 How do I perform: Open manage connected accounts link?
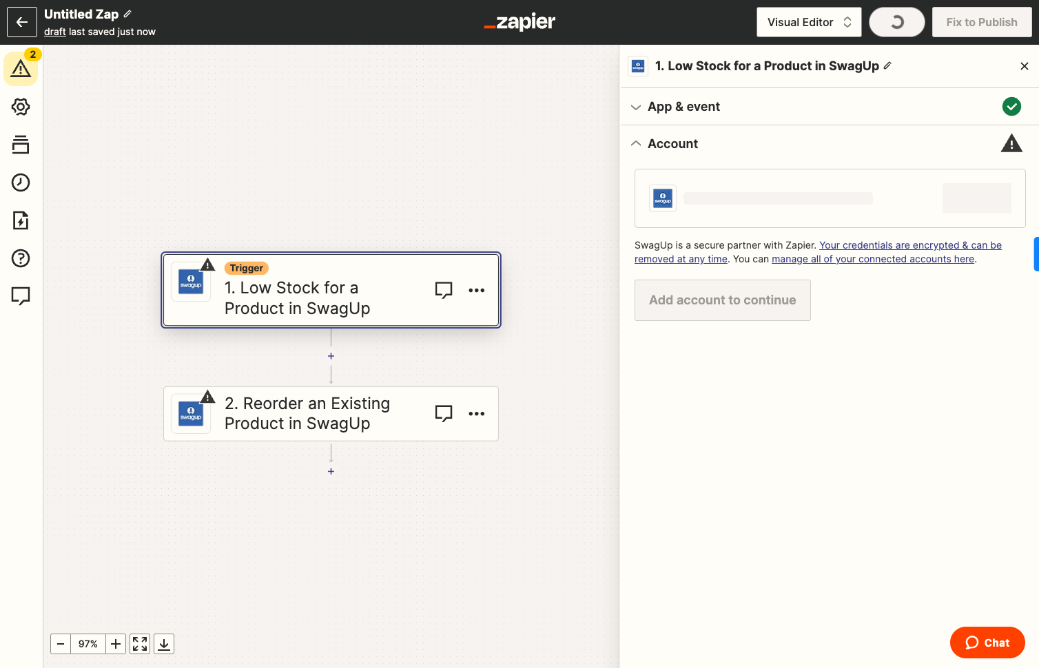pos(873,259)
